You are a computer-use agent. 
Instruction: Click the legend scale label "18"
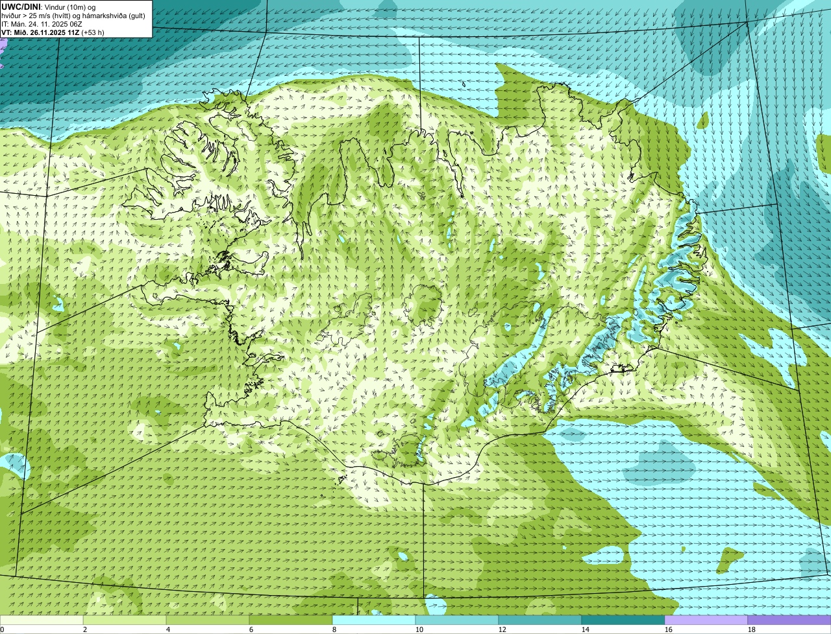click(x=752, y=629)
